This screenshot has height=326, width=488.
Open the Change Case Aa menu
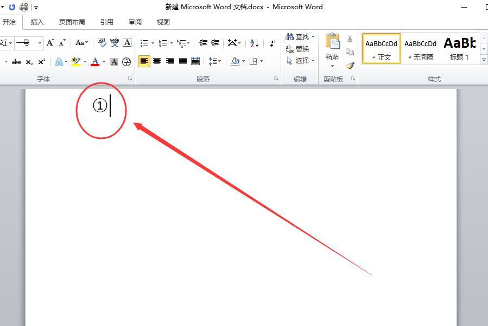pyautogui.click(x=82, y=43)
